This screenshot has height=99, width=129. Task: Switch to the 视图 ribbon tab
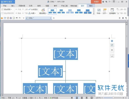pos(47,6)
